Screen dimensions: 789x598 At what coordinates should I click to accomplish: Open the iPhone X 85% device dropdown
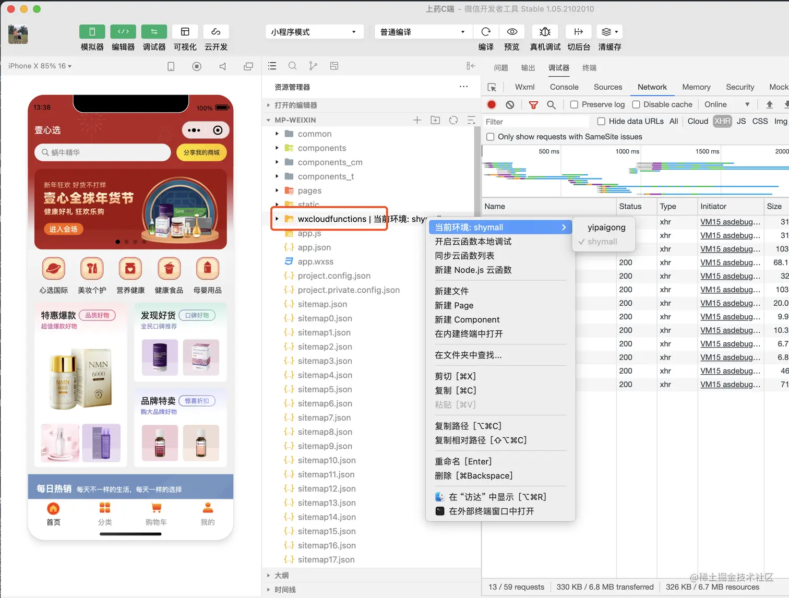pos(40,66)
